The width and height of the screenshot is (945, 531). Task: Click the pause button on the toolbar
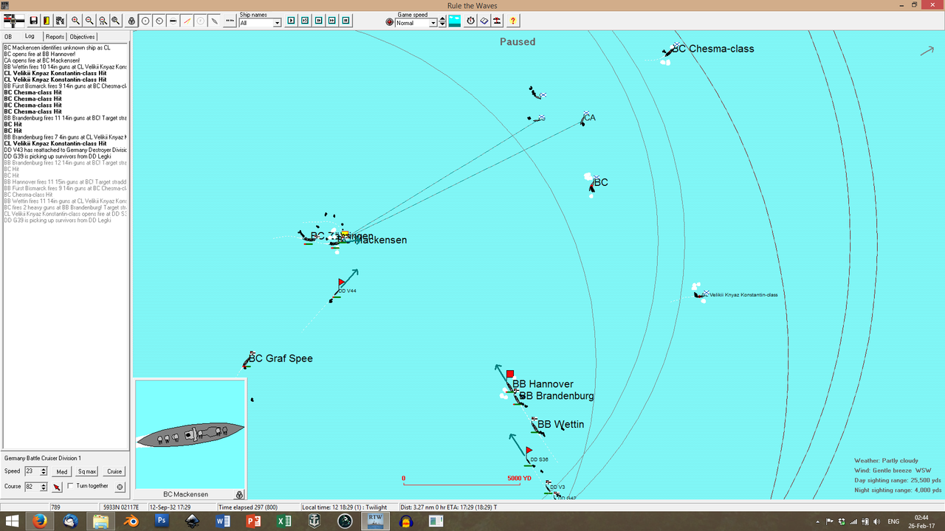point(346,21)
